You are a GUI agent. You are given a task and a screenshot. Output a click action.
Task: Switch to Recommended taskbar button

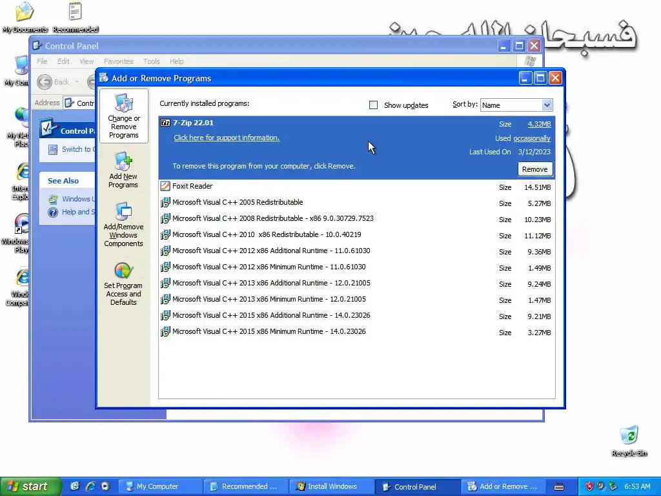point(245,486)
